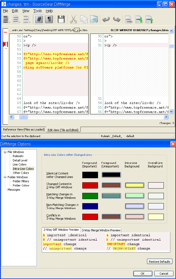This screenshot has height=279, width=176.
Task: Select Other Colors in options tree
Action: pyautogui.click(x=21, y=173)
